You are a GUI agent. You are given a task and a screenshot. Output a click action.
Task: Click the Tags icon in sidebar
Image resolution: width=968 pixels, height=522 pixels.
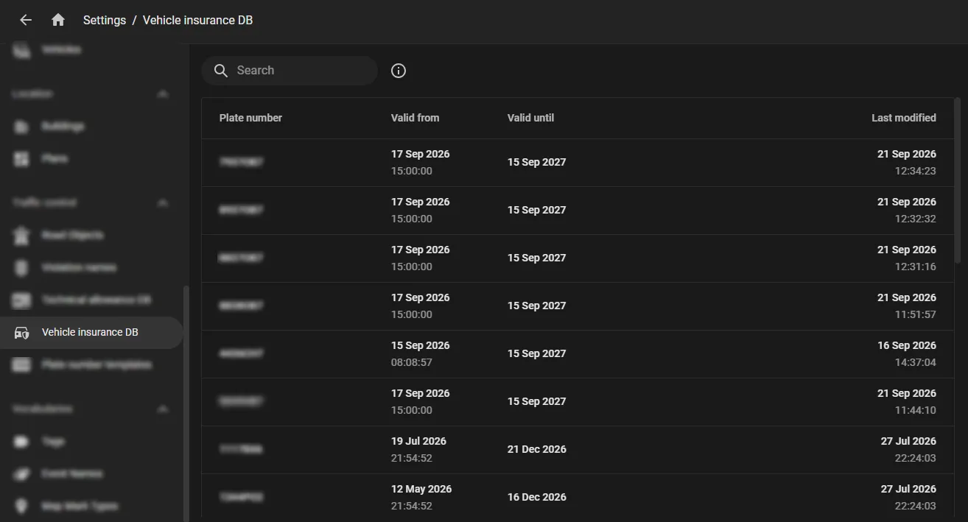(22, 442)
